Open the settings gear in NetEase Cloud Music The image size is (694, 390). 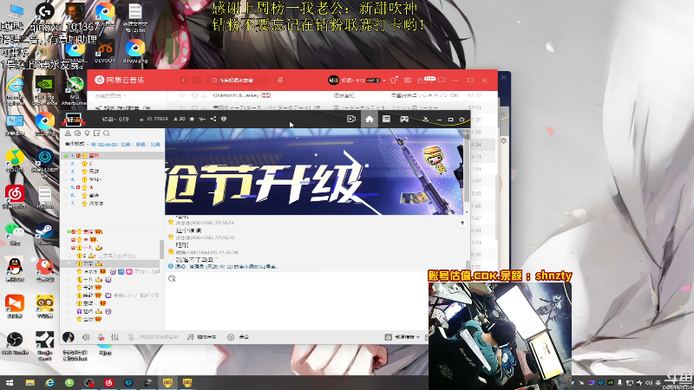point(408,80)
